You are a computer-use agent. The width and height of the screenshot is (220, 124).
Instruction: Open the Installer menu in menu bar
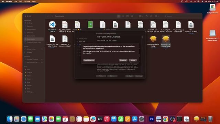(x=9, y=1)
